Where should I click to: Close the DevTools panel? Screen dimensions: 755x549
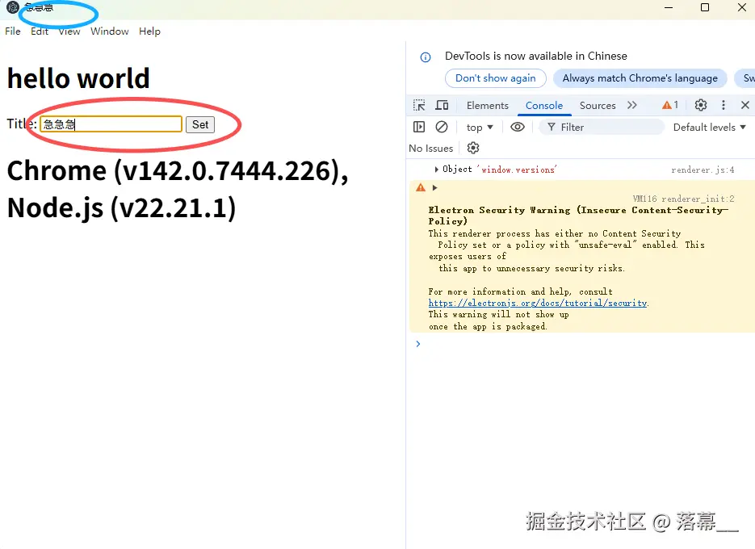[x=745, y=105]
